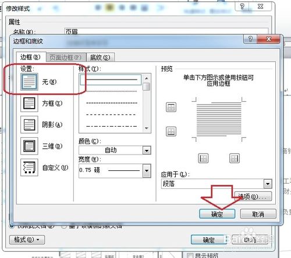Select the 3-D (三维) border setting icon
Image resolution: width=291 pixels, height=258 pixels.
(x=29, y=146)
